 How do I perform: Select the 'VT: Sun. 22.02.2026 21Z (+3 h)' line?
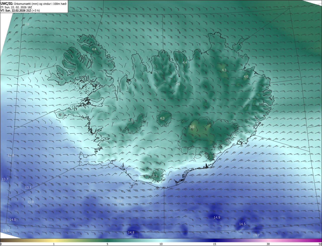pyautogui.click(x=20, y=11)
